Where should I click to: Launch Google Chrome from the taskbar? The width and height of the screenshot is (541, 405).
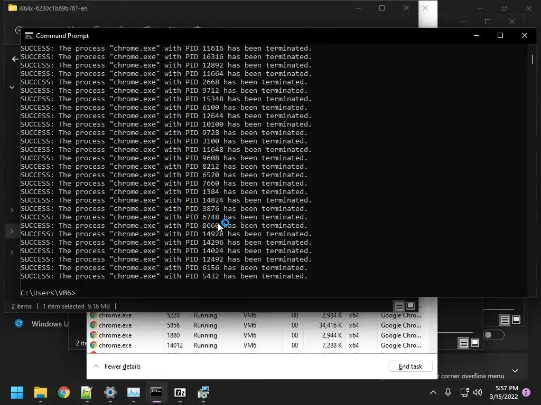click(64, 392)
